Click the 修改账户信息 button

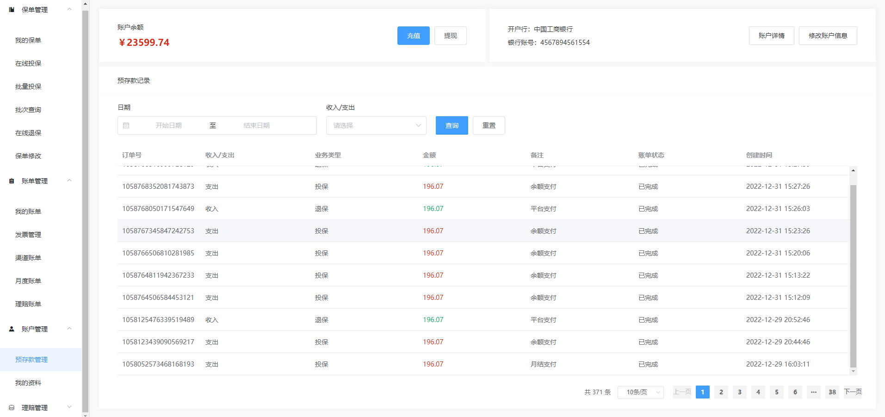(828, 36)
